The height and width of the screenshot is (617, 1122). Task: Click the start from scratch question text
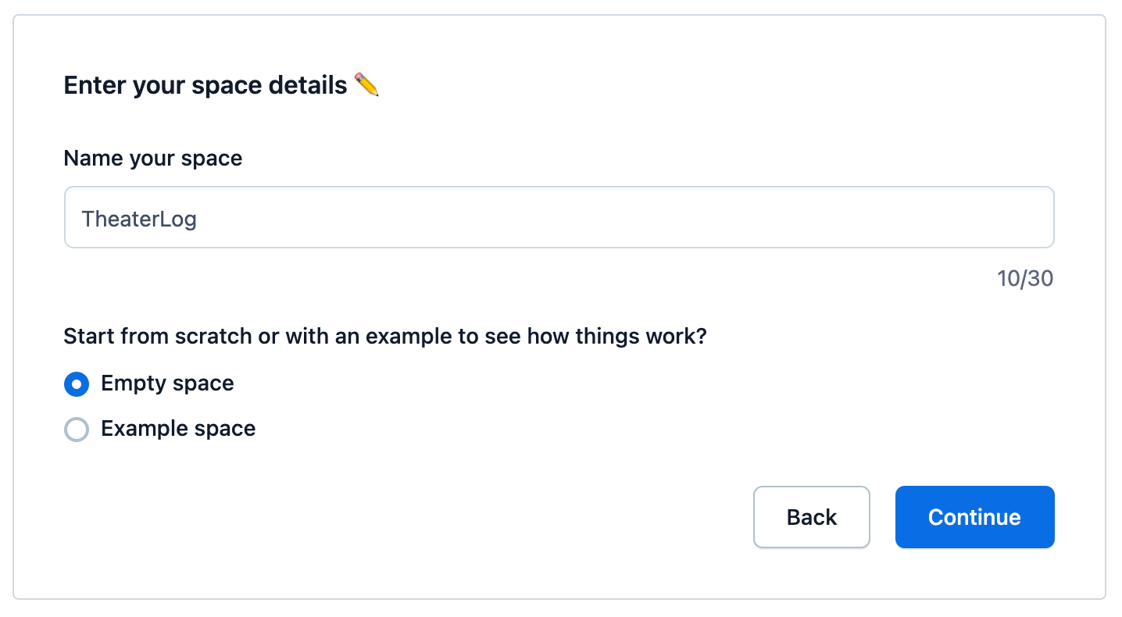pyautogui.click(x=385, y=336)
